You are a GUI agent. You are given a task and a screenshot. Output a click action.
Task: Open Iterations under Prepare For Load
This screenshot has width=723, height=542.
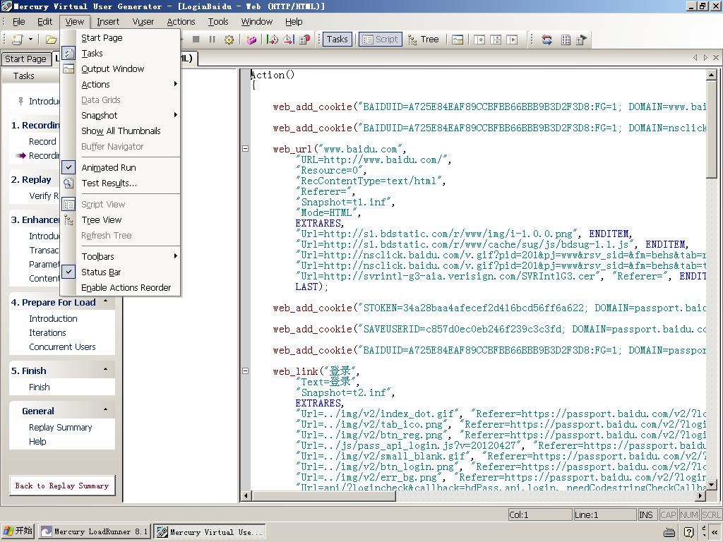click(x=47, y=333)
